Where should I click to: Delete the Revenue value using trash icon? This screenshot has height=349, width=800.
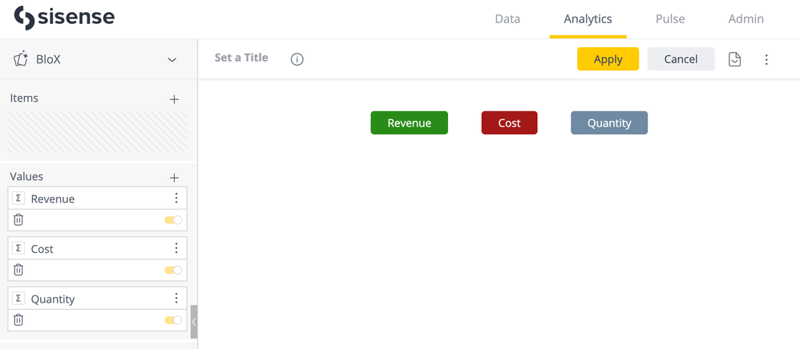coord(18,220)
